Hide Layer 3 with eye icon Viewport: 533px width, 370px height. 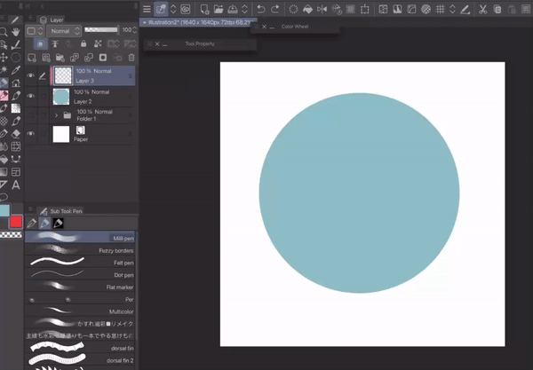31,76
